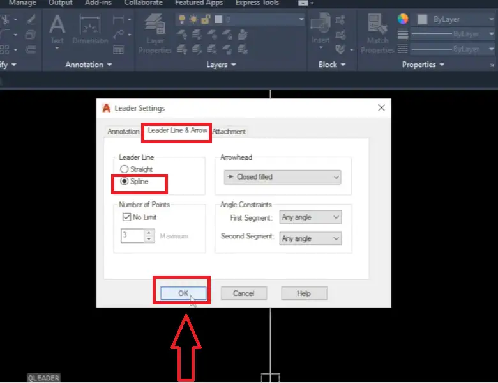This screenshot has width=498, height=383.
Task: Open the Layer Properties manager
Action: [155, 34]
